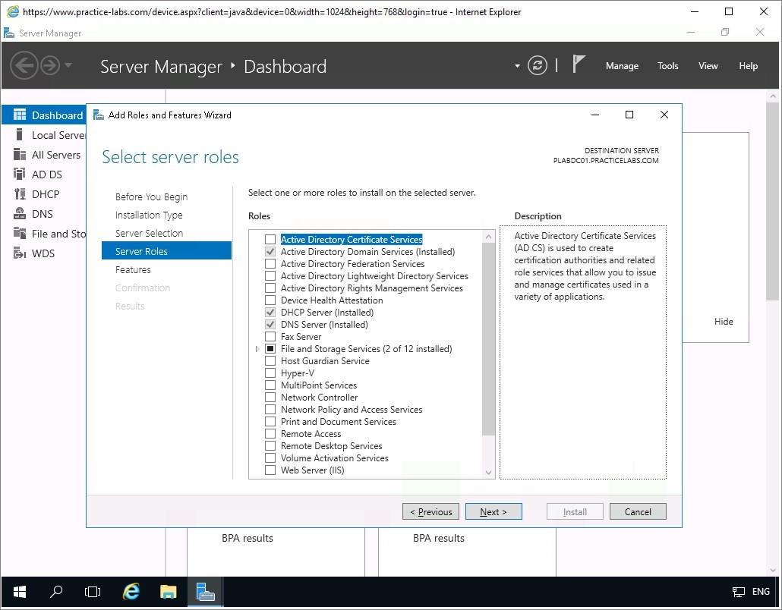Select the Server Roles step
This screenshot has height=610, width=782.
tap(166, 250)
